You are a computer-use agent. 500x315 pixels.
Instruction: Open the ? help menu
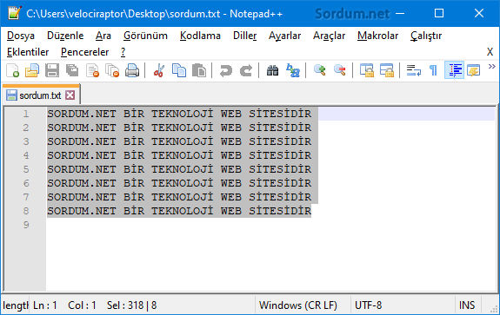[123, 52]
